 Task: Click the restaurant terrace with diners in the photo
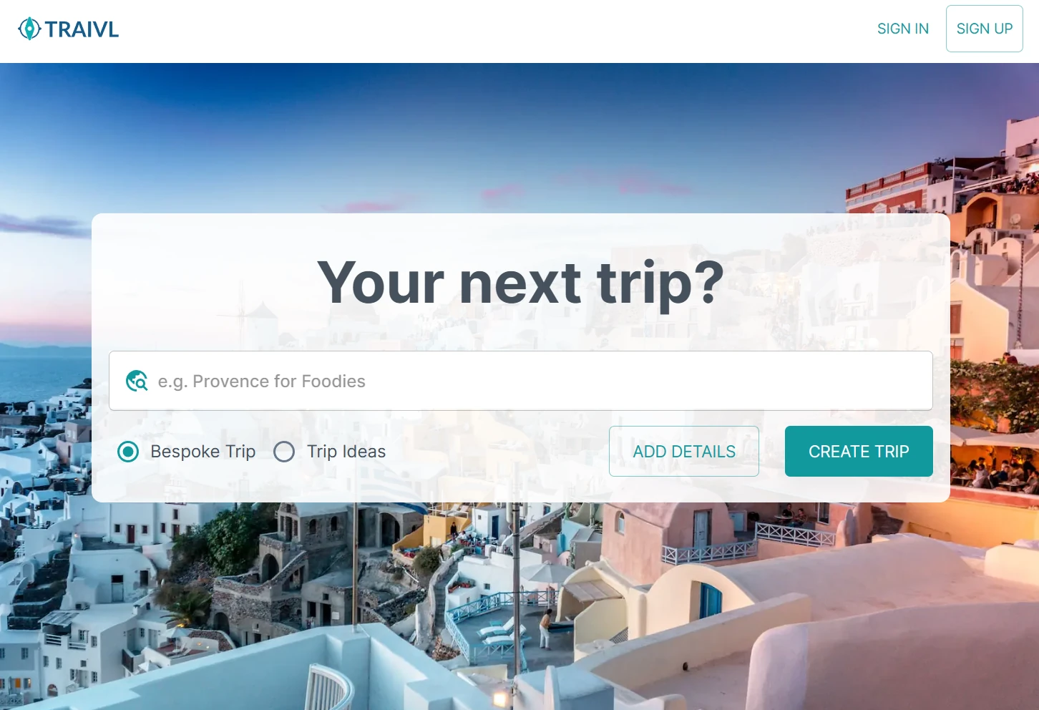996,469
